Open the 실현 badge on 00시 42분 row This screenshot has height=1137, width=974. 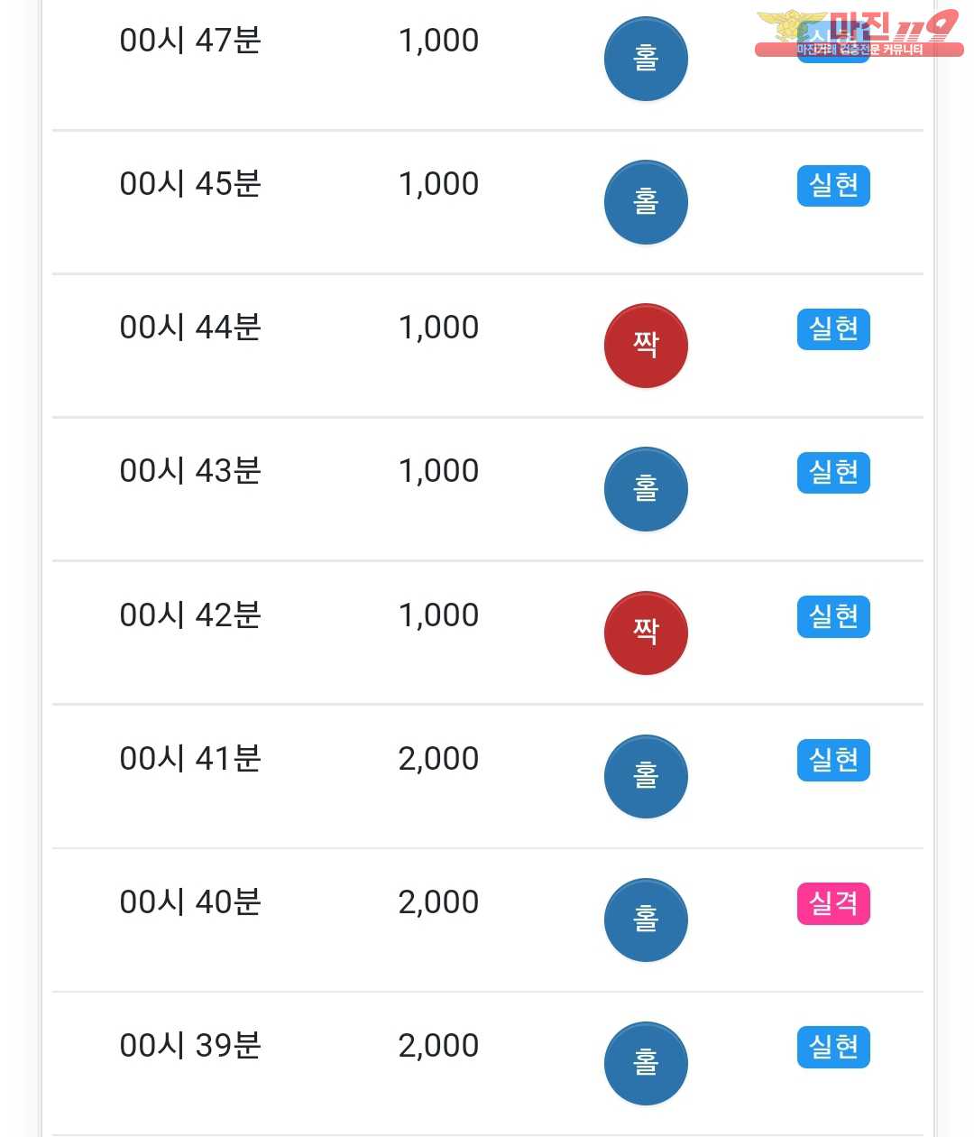pyautogui.click(x=833, y=616)
